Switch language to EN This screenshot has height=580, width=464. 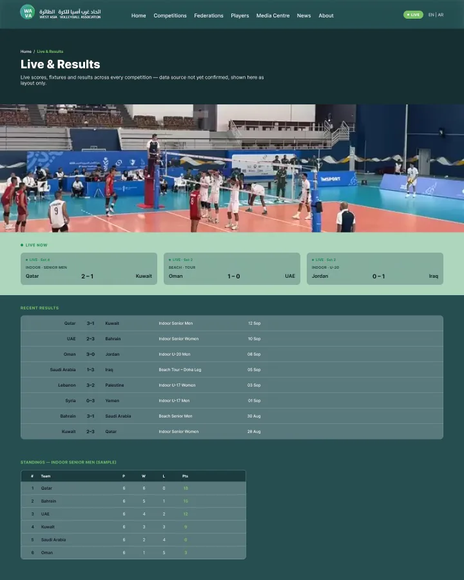pyautogui.click(x=431, y=15)
